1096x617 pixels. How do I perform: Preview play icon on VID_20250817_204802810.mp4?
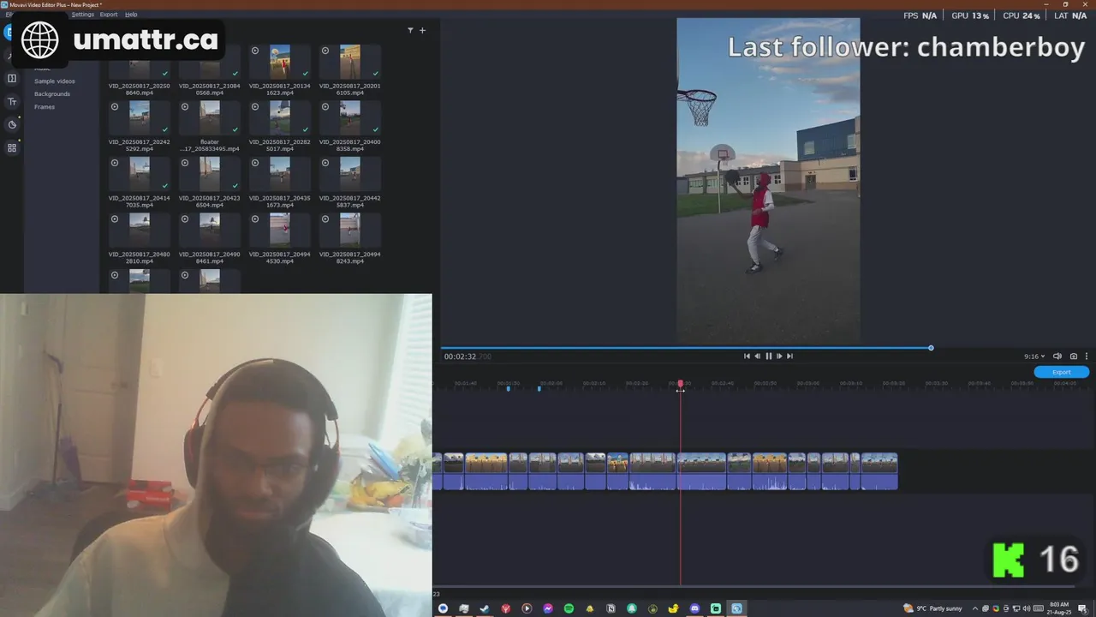pyautogui.click(x=115, y=219)
